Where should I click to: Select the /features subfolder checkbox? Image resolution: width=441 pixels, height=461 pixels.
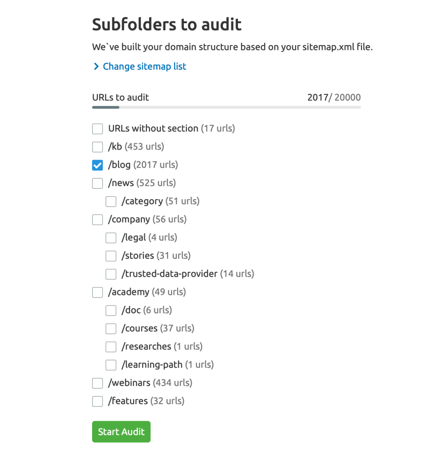(x=97, y=401)
